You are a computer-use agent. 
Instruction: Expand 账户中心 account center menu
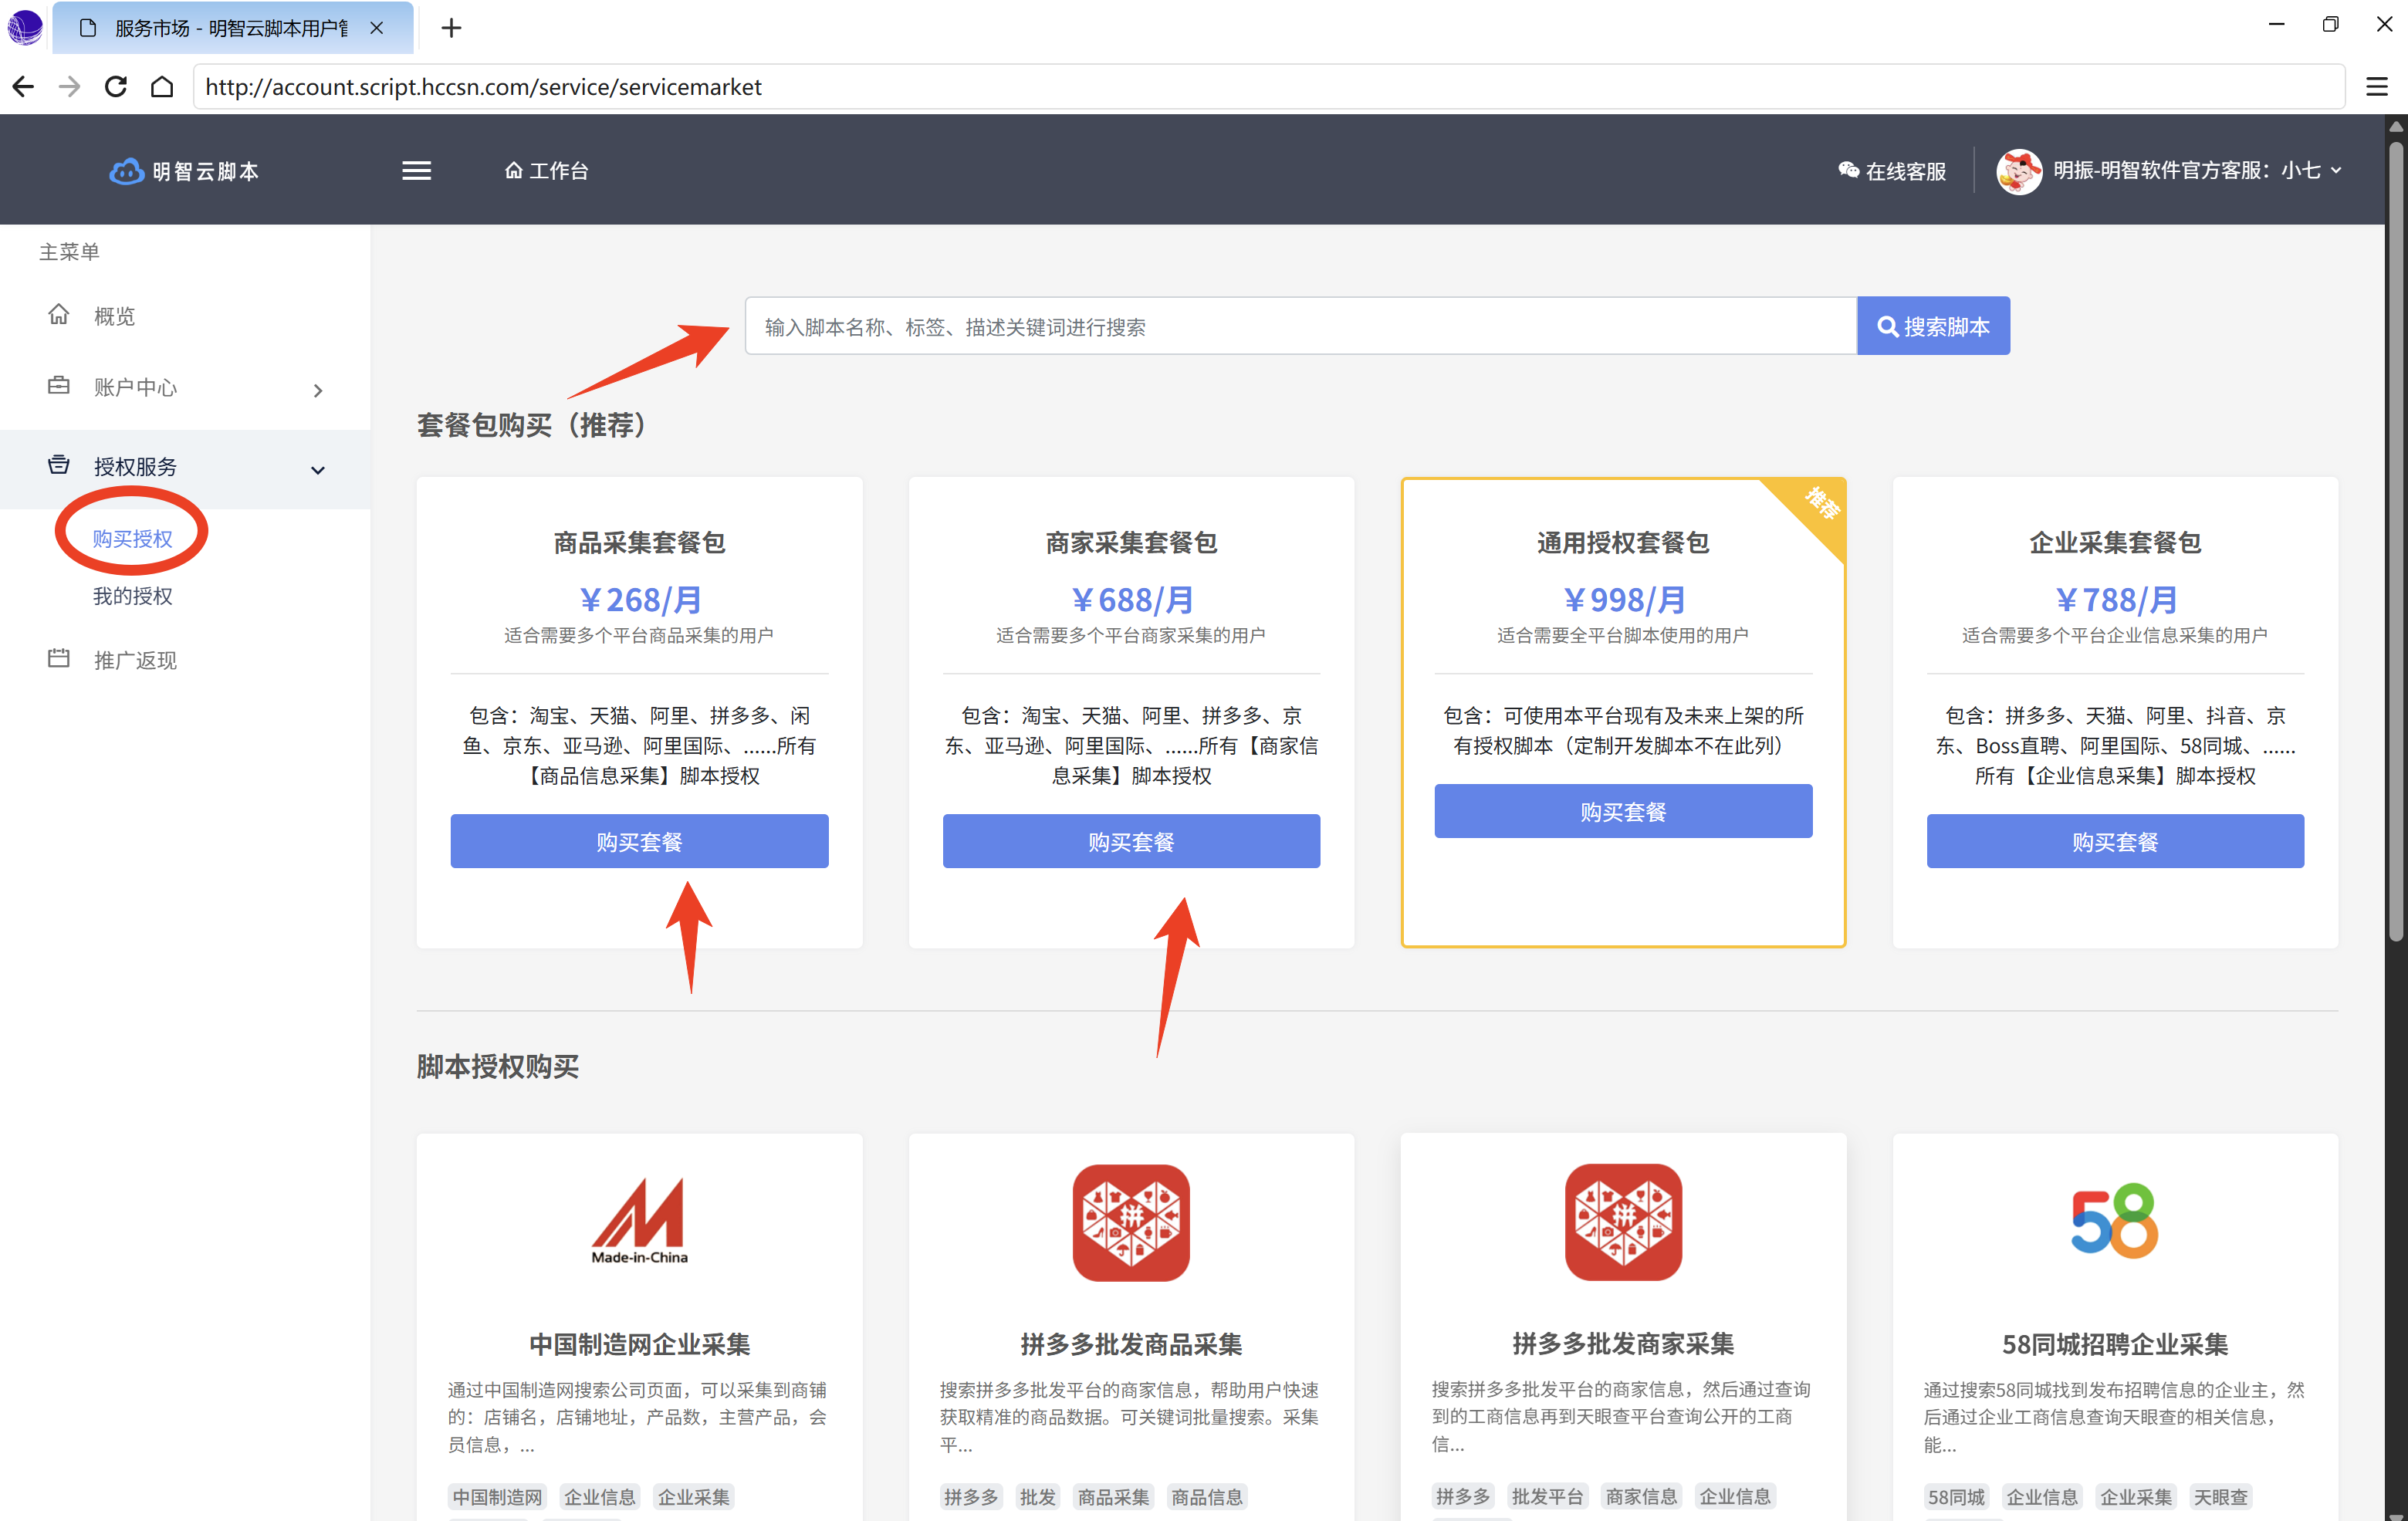[x=185, y=387]
